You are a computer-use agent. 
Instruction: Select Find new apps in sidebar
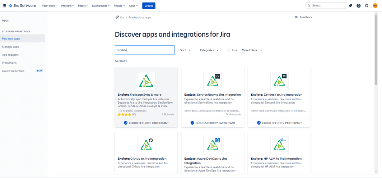[x=23, y=38]
